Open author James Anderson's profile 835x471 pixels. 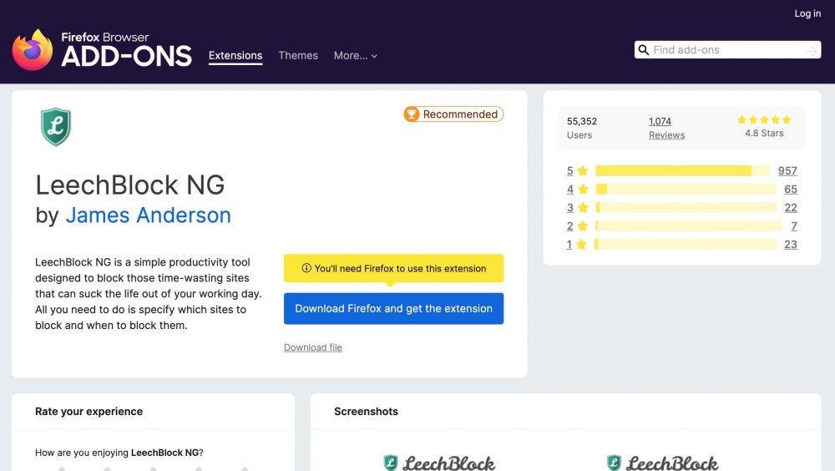point(148,215)
